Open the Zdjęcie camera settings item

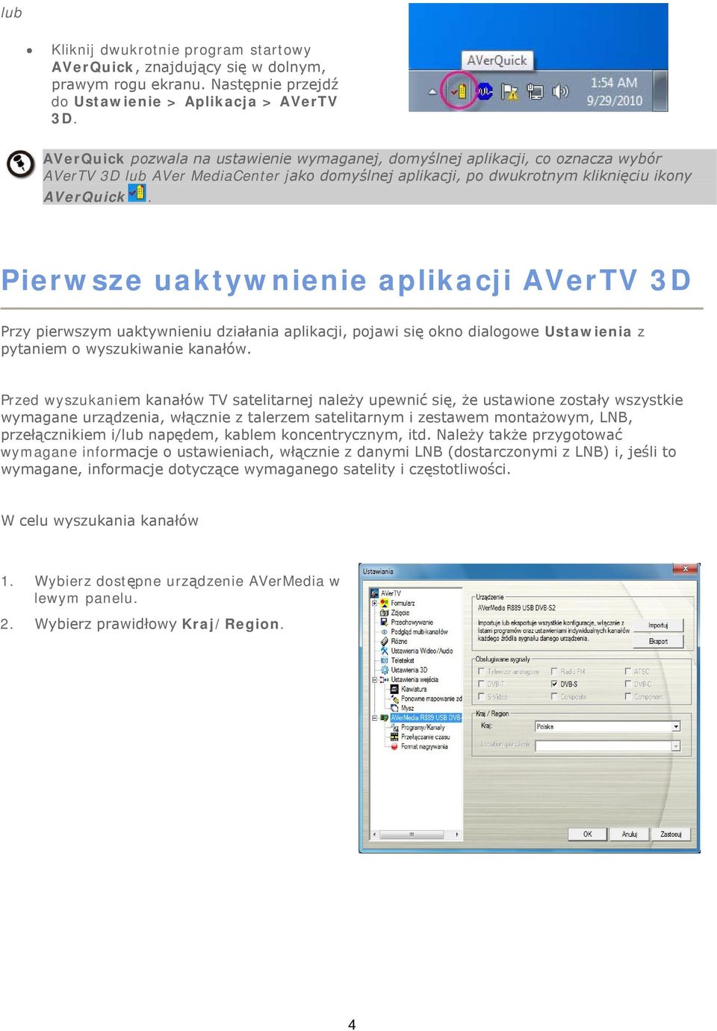click(400, 613)
